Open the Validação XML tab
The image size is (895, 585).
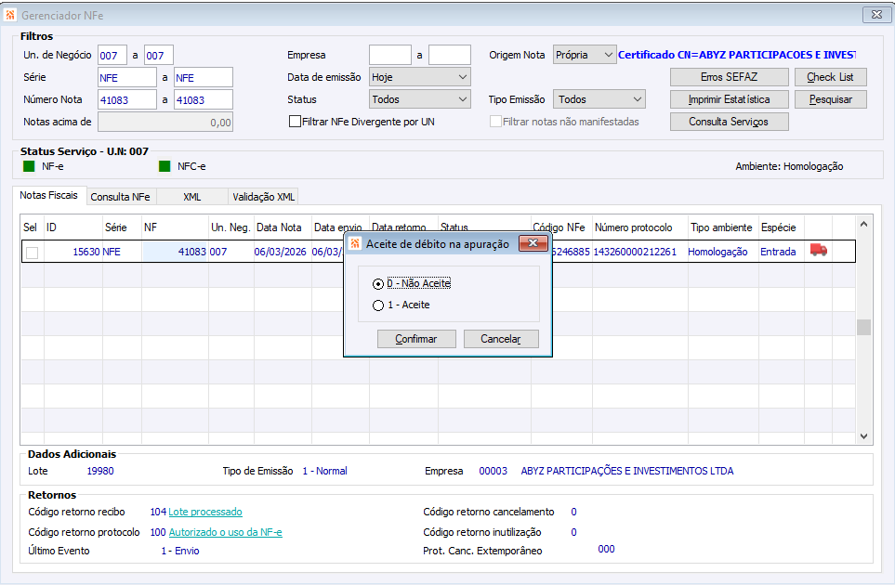263,197
